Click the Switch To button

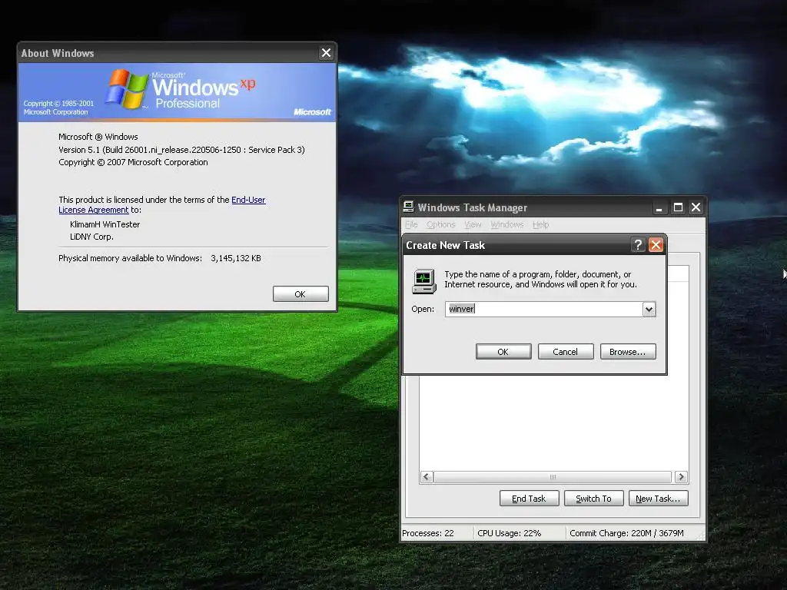(593, 498)
